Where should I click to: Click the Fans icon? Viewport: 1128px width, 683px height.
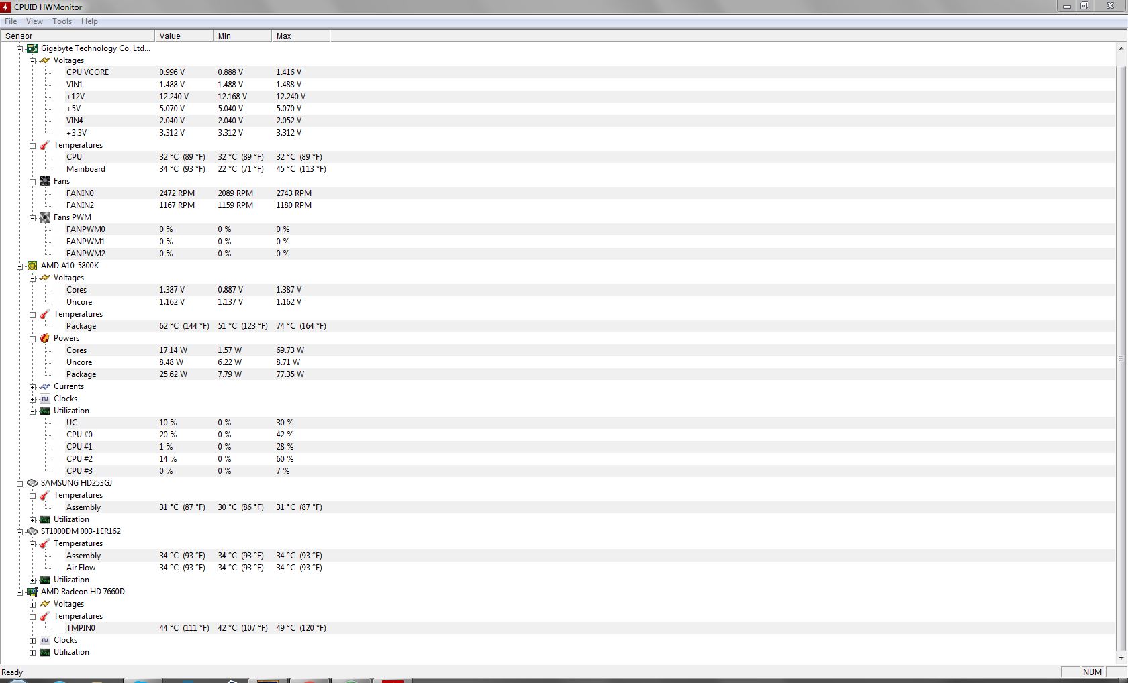(45, 181)
